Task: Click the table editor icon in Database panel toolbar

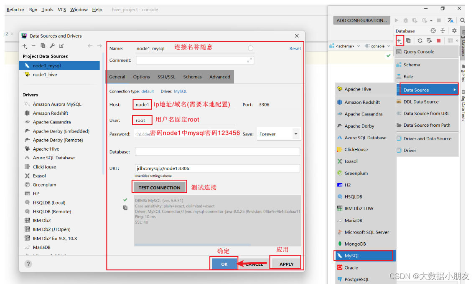Action: [450, 40]
